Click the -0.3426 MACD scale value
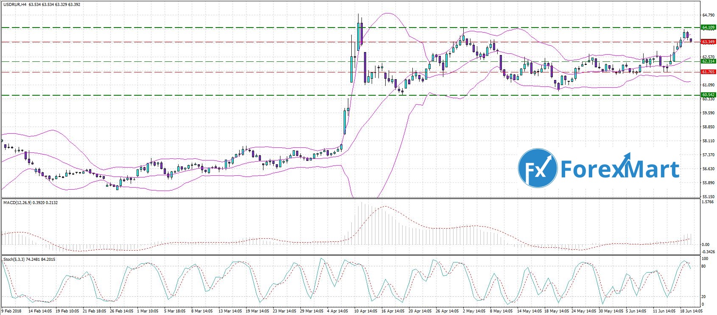This screenshot has width=717, height=315. (x=709, y=252)
